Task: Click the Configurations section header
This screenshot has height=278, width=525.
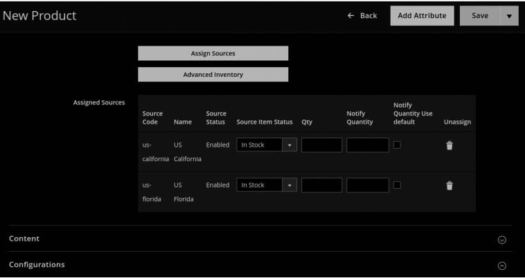Action: tap(37, 265)
